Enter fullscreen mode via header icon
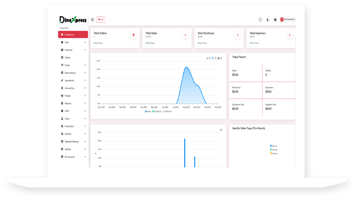This screenshot has width=355, height=199. (260, 20)
